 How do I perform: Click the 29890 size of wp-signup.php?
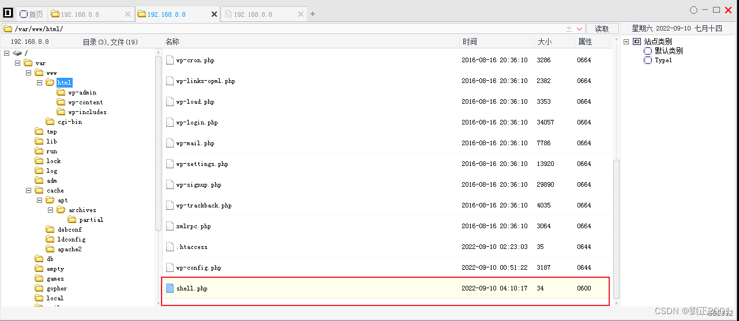point(545,184)
